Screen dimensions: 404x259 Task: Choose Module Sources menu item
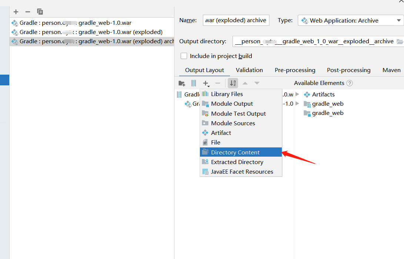pyautogui.click(x=241, y=123)
